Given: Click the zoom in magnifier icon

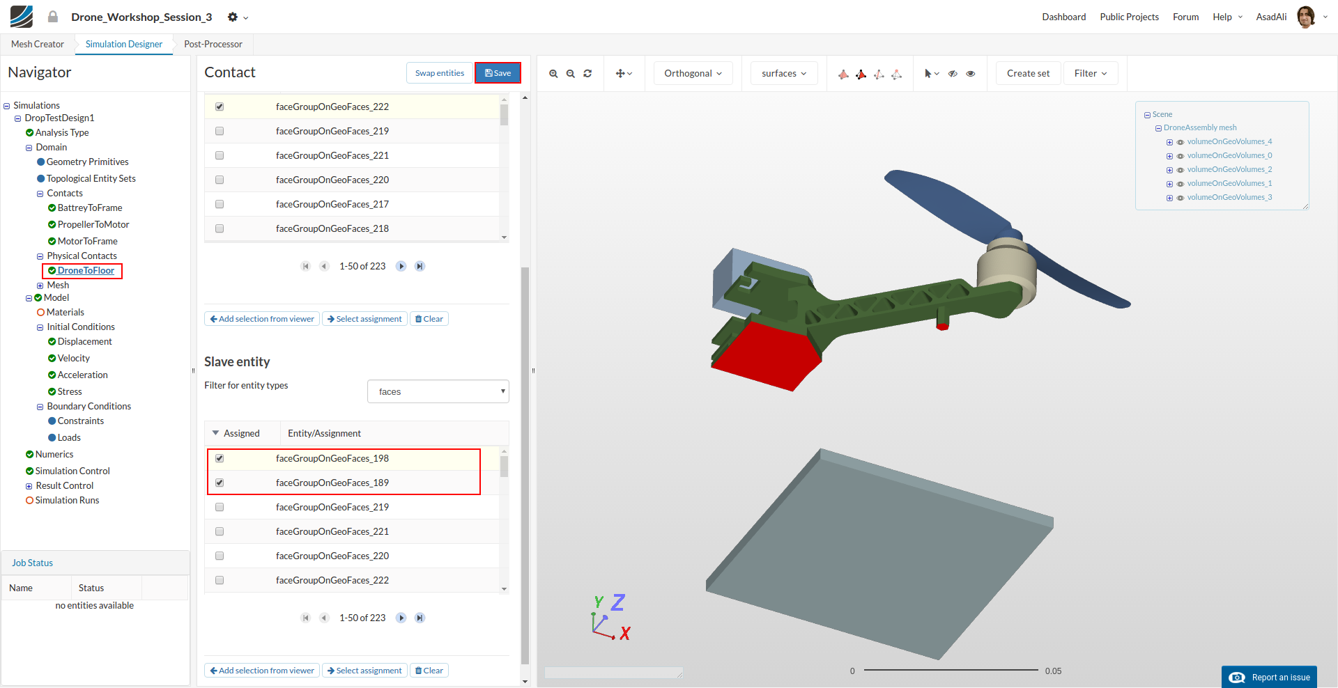Looking at the screenshot, I should coord(553,74).
